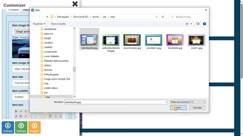Viewport: 243px width, 136px height.
Task: Click the car preview image in Customizer
Action: (21, 49)
